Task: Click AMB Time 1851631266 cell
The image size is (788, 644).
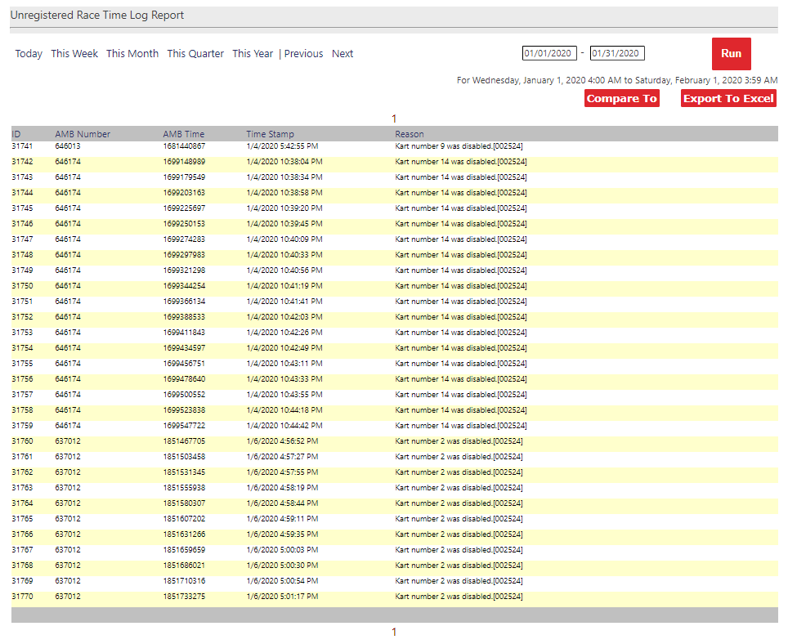Action: (x=184, y=535)
